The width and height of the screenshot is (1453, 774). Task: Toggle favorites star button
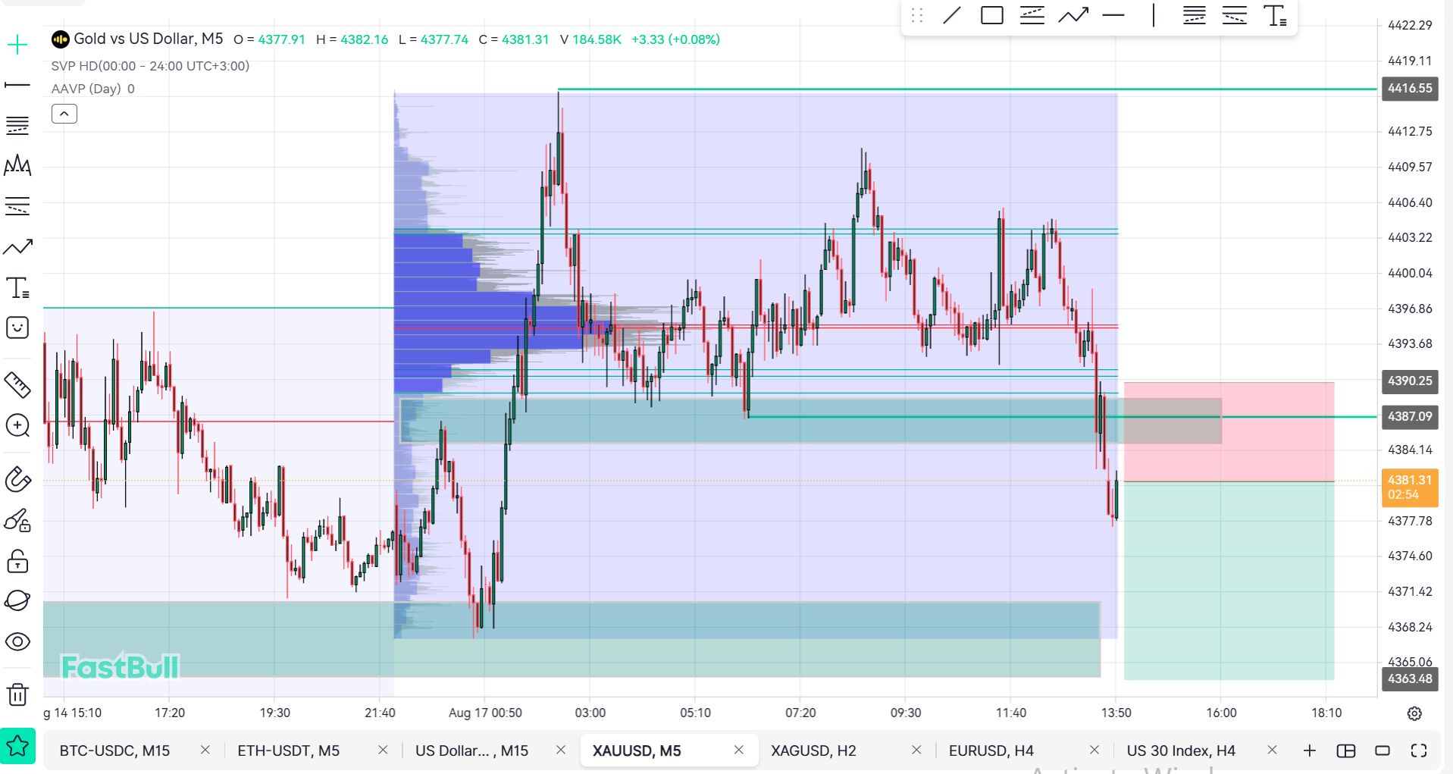coord(17,747)
